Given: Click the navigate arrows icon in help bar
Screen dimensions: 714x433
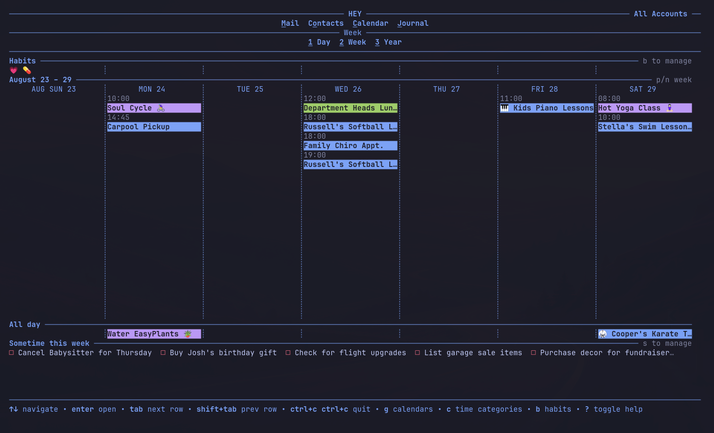Looking at the screenshot, I should click(13, 409).
